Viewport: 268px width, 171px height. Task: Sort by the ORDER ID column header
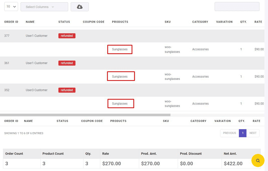coord(11,22)
